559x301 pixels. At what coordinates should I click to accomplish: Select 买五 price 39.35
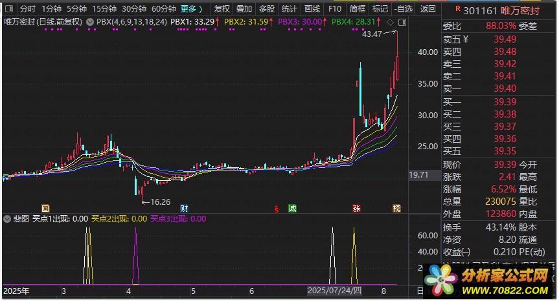click(x=505, y=151)
